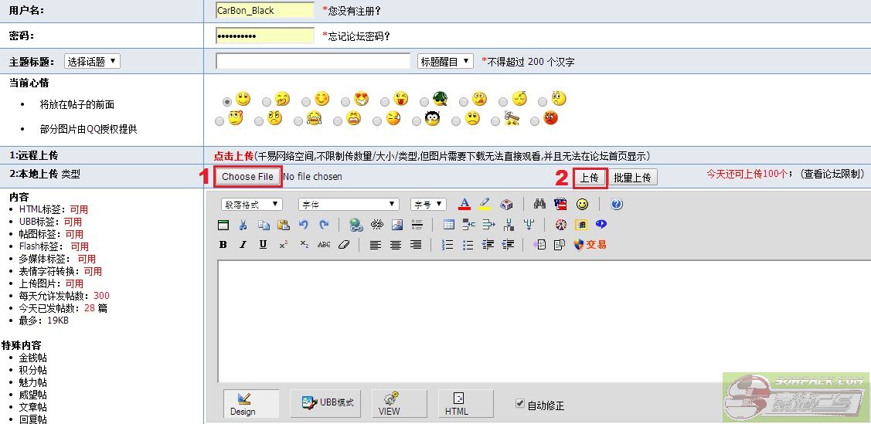
Task: Select the angry red face mood radio
Action: click(x=535, y=121)
